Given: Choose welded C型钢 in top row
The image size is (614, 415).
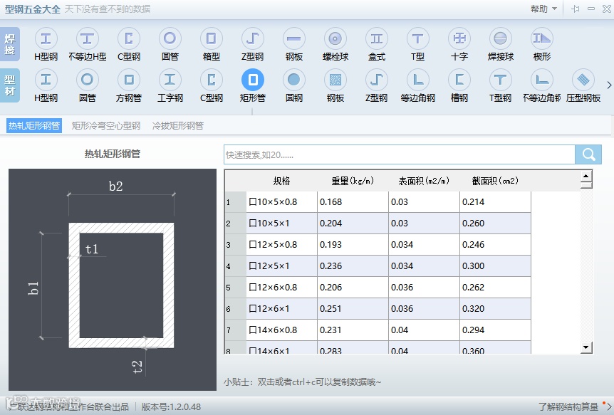Looking at the screenshot, I should click(129, 44).
